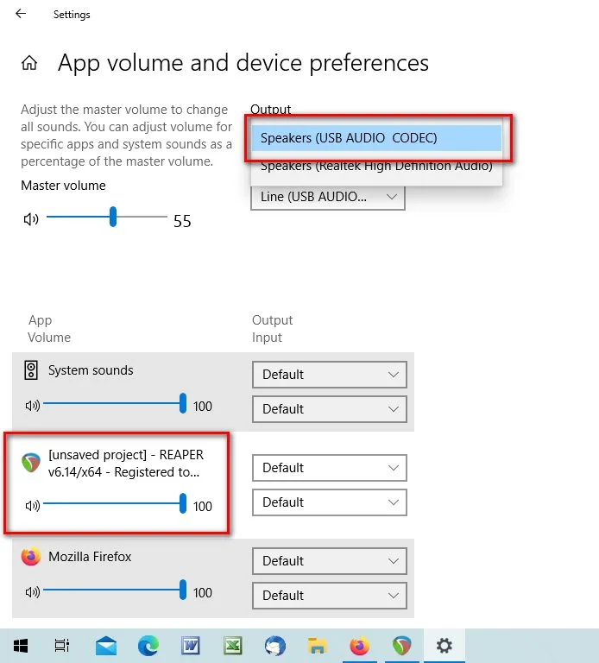Image resolution: width=599 pixels, height=663 pixels.
Task: Mute the master volume speaker icon
Action: [31, 219]
